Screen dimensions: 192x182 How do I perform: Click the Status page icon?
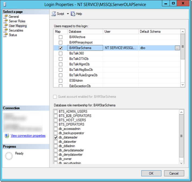[5, 35]
